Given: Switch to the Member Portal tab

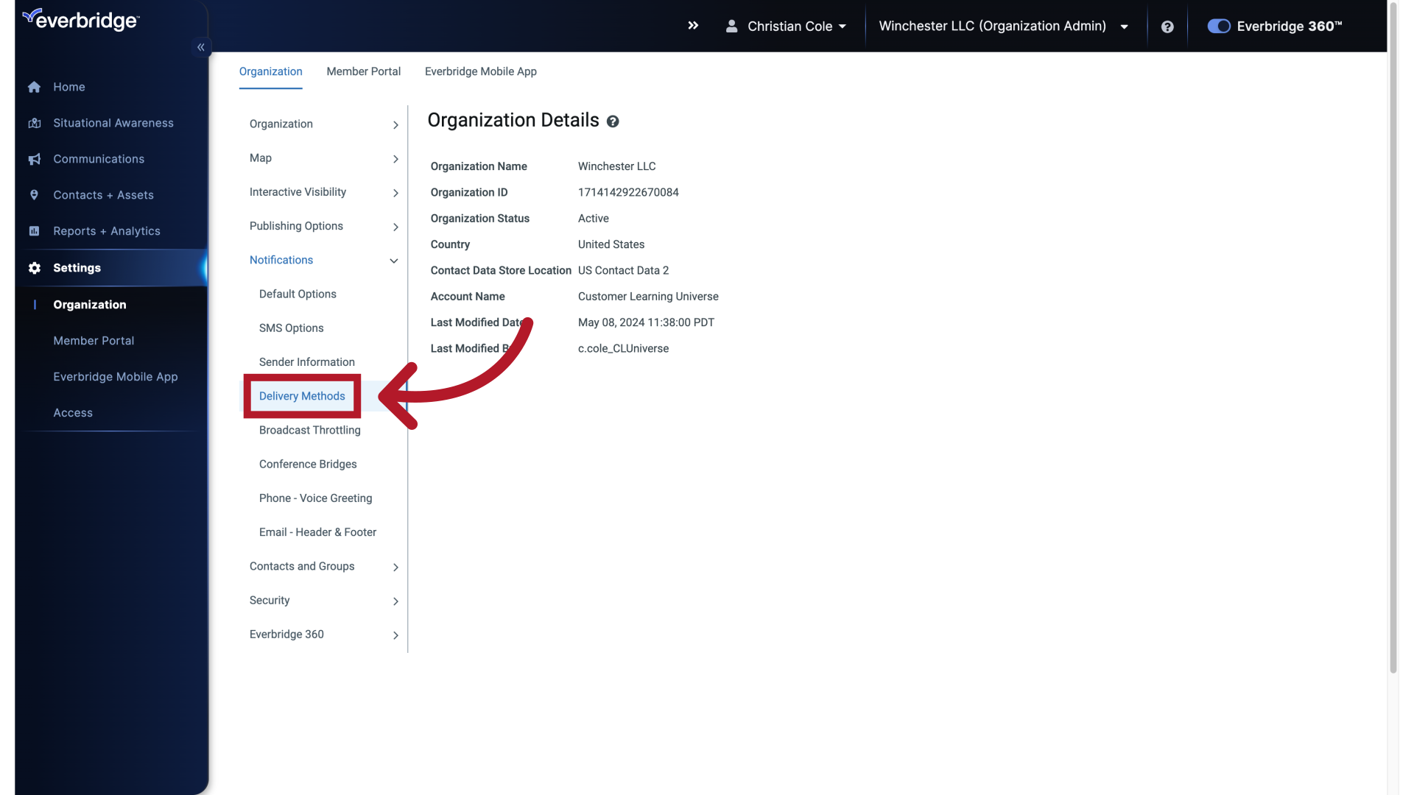Looking at the screenshot, I should click(x=363, y=71).
